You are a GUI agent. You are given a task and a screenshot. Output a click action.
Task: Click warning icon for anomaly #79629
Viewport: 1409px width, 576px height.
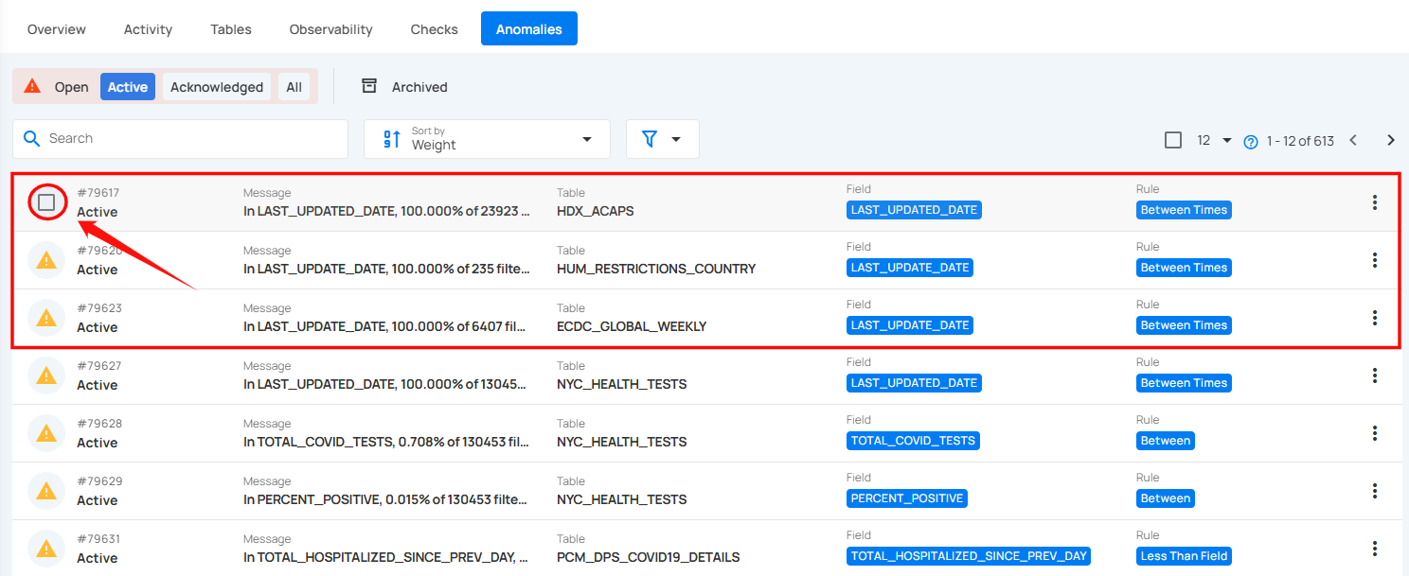[46, 491]
